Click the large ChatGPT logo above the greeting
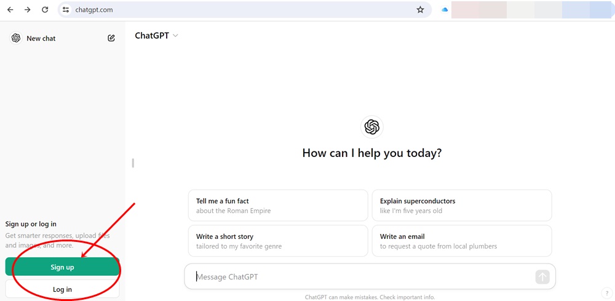Screen dimensions: 615x301 [372, 127]
